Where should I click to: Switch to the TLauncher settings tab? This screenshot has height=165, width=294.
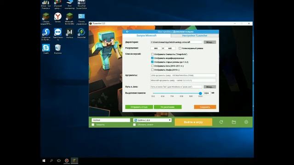tap(195, 36)
